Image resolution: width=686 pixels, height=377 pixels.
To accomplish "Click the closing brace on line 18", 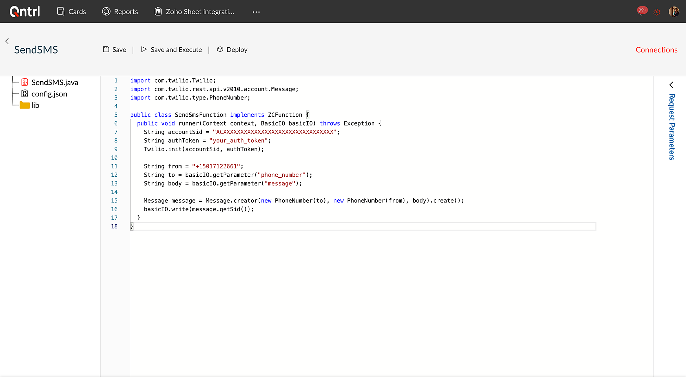I will click(x=132, y=226).
